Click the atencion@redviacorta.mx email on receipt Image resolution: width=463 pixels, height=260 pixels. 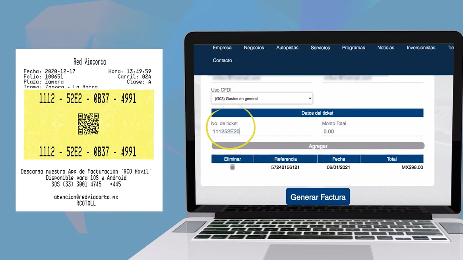click(x=86, y=197)
